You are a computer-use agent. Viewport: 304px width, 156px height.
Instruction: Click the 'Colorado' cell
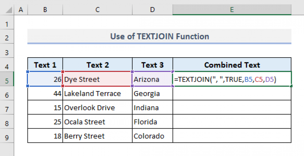tap(153, 136)
